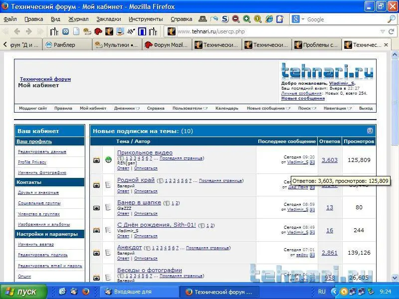Switch to the Рамблер tab
The image size is (399, 299).
tap(67, 45)
